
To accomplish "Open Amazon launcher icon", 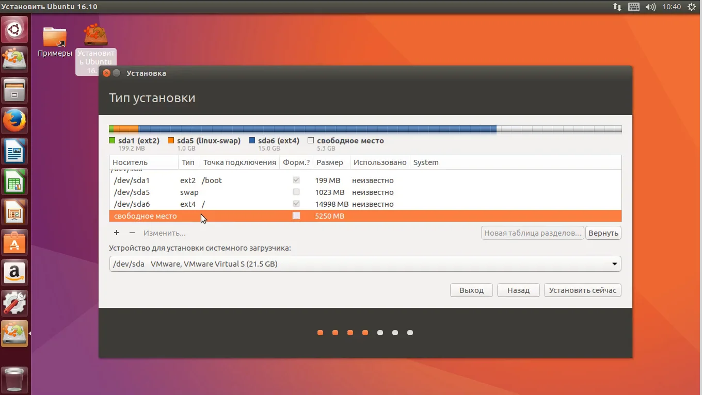I will (14, 273).
